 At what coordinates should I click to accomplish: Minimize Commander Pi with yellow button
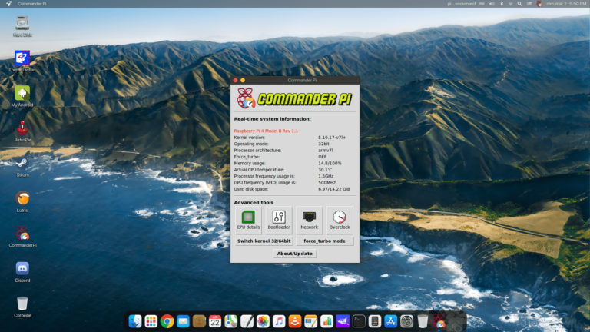243,80
